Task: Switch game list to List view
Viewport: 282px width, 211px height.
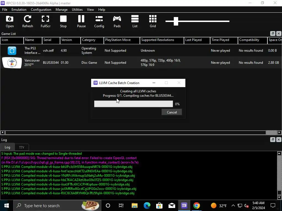Action: tap(135, 21)
